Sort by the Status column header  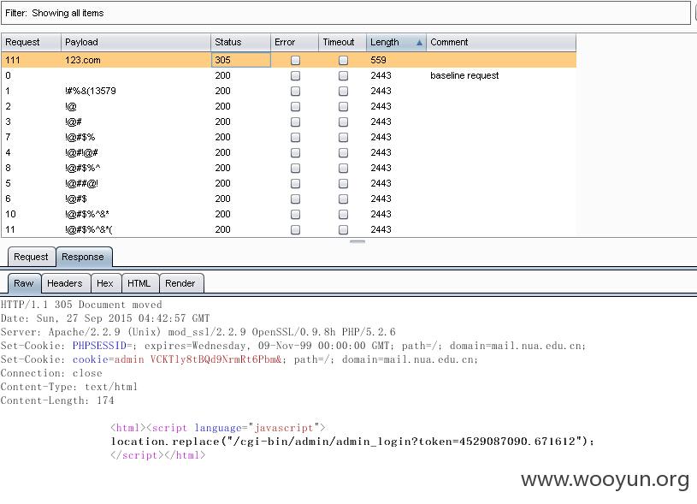(x=240, y=42)
